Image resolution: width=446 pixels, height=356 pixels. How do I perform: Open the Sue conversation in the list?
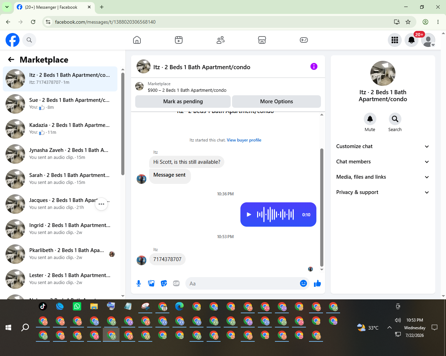pyautogui.click(x=60, y=104)
